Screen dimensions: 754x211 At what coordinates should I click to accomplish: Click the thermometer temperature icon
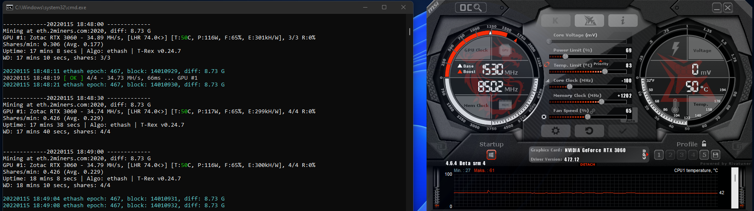[675, 106]
